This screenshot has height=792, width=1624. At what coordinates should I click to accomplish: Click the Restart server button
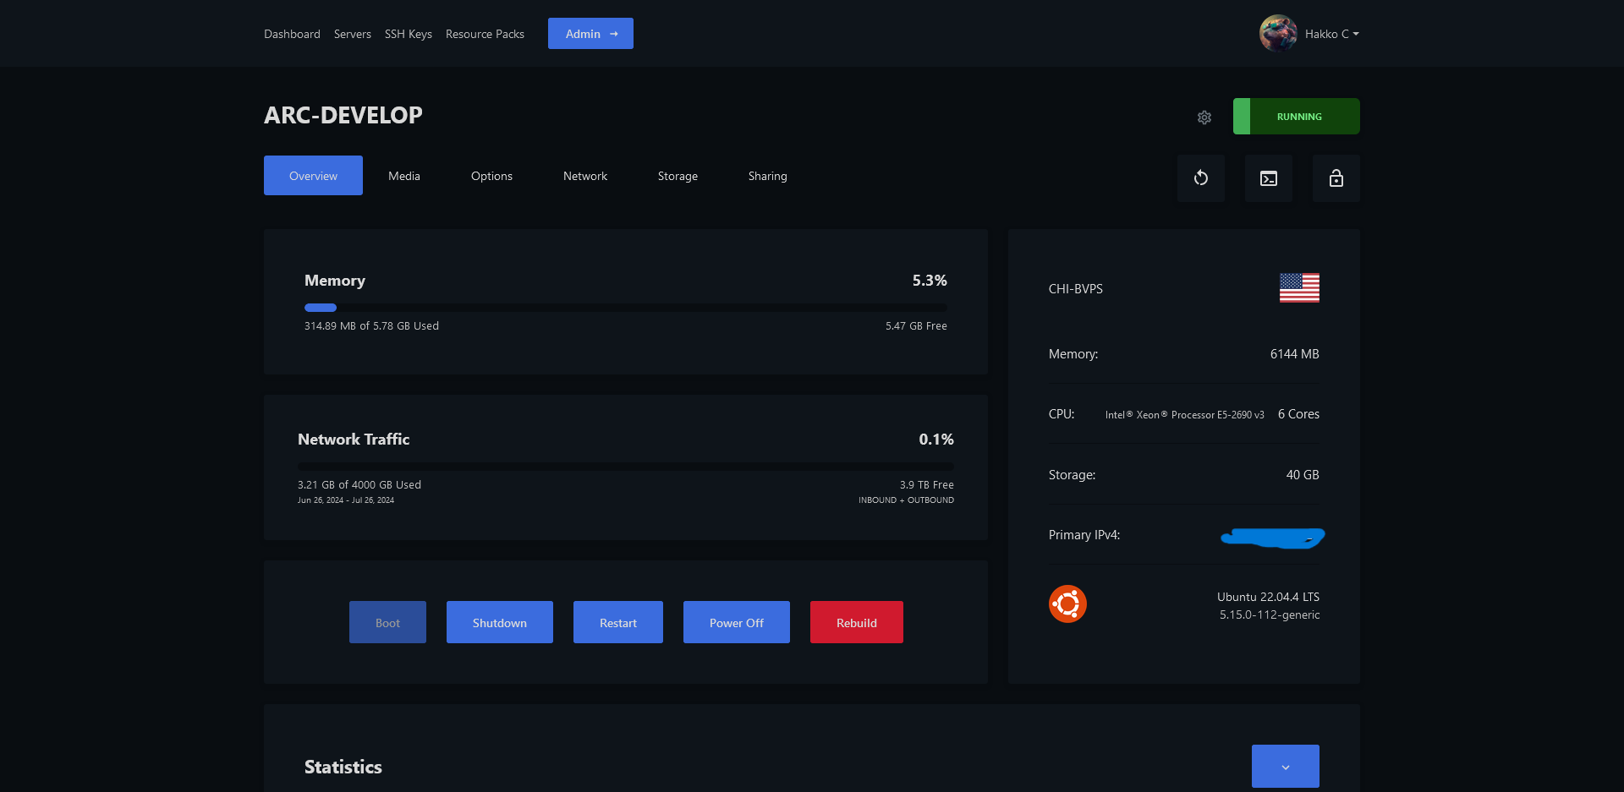[617, 623]
